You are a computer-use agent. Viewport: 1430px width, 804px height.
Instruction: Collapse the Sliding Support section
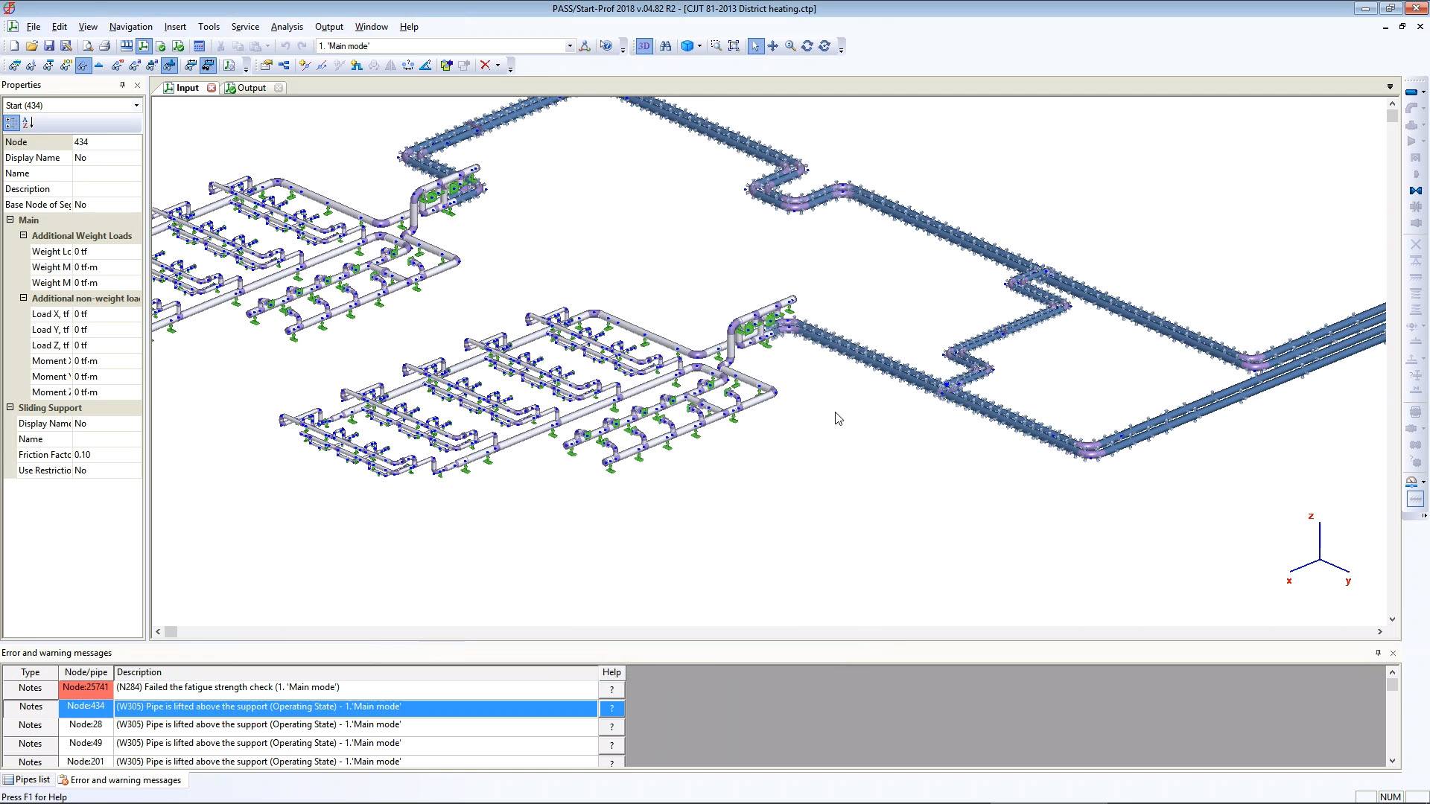(10, 407)
